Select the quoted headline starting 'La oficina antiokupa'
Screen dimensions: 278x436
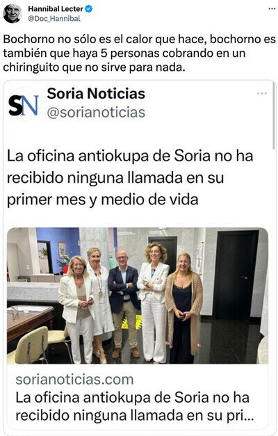click(130, 178)
